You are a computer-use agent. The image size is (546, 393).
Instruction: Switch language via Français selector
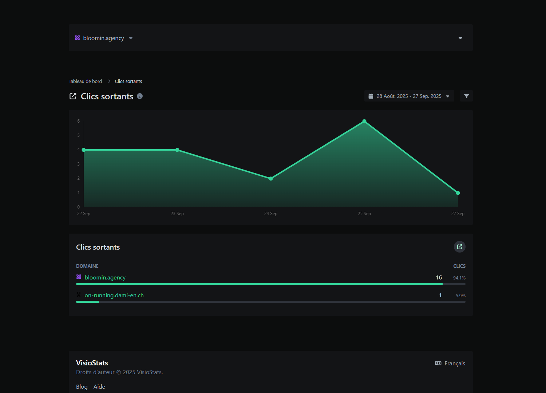[x=454, y=363]
